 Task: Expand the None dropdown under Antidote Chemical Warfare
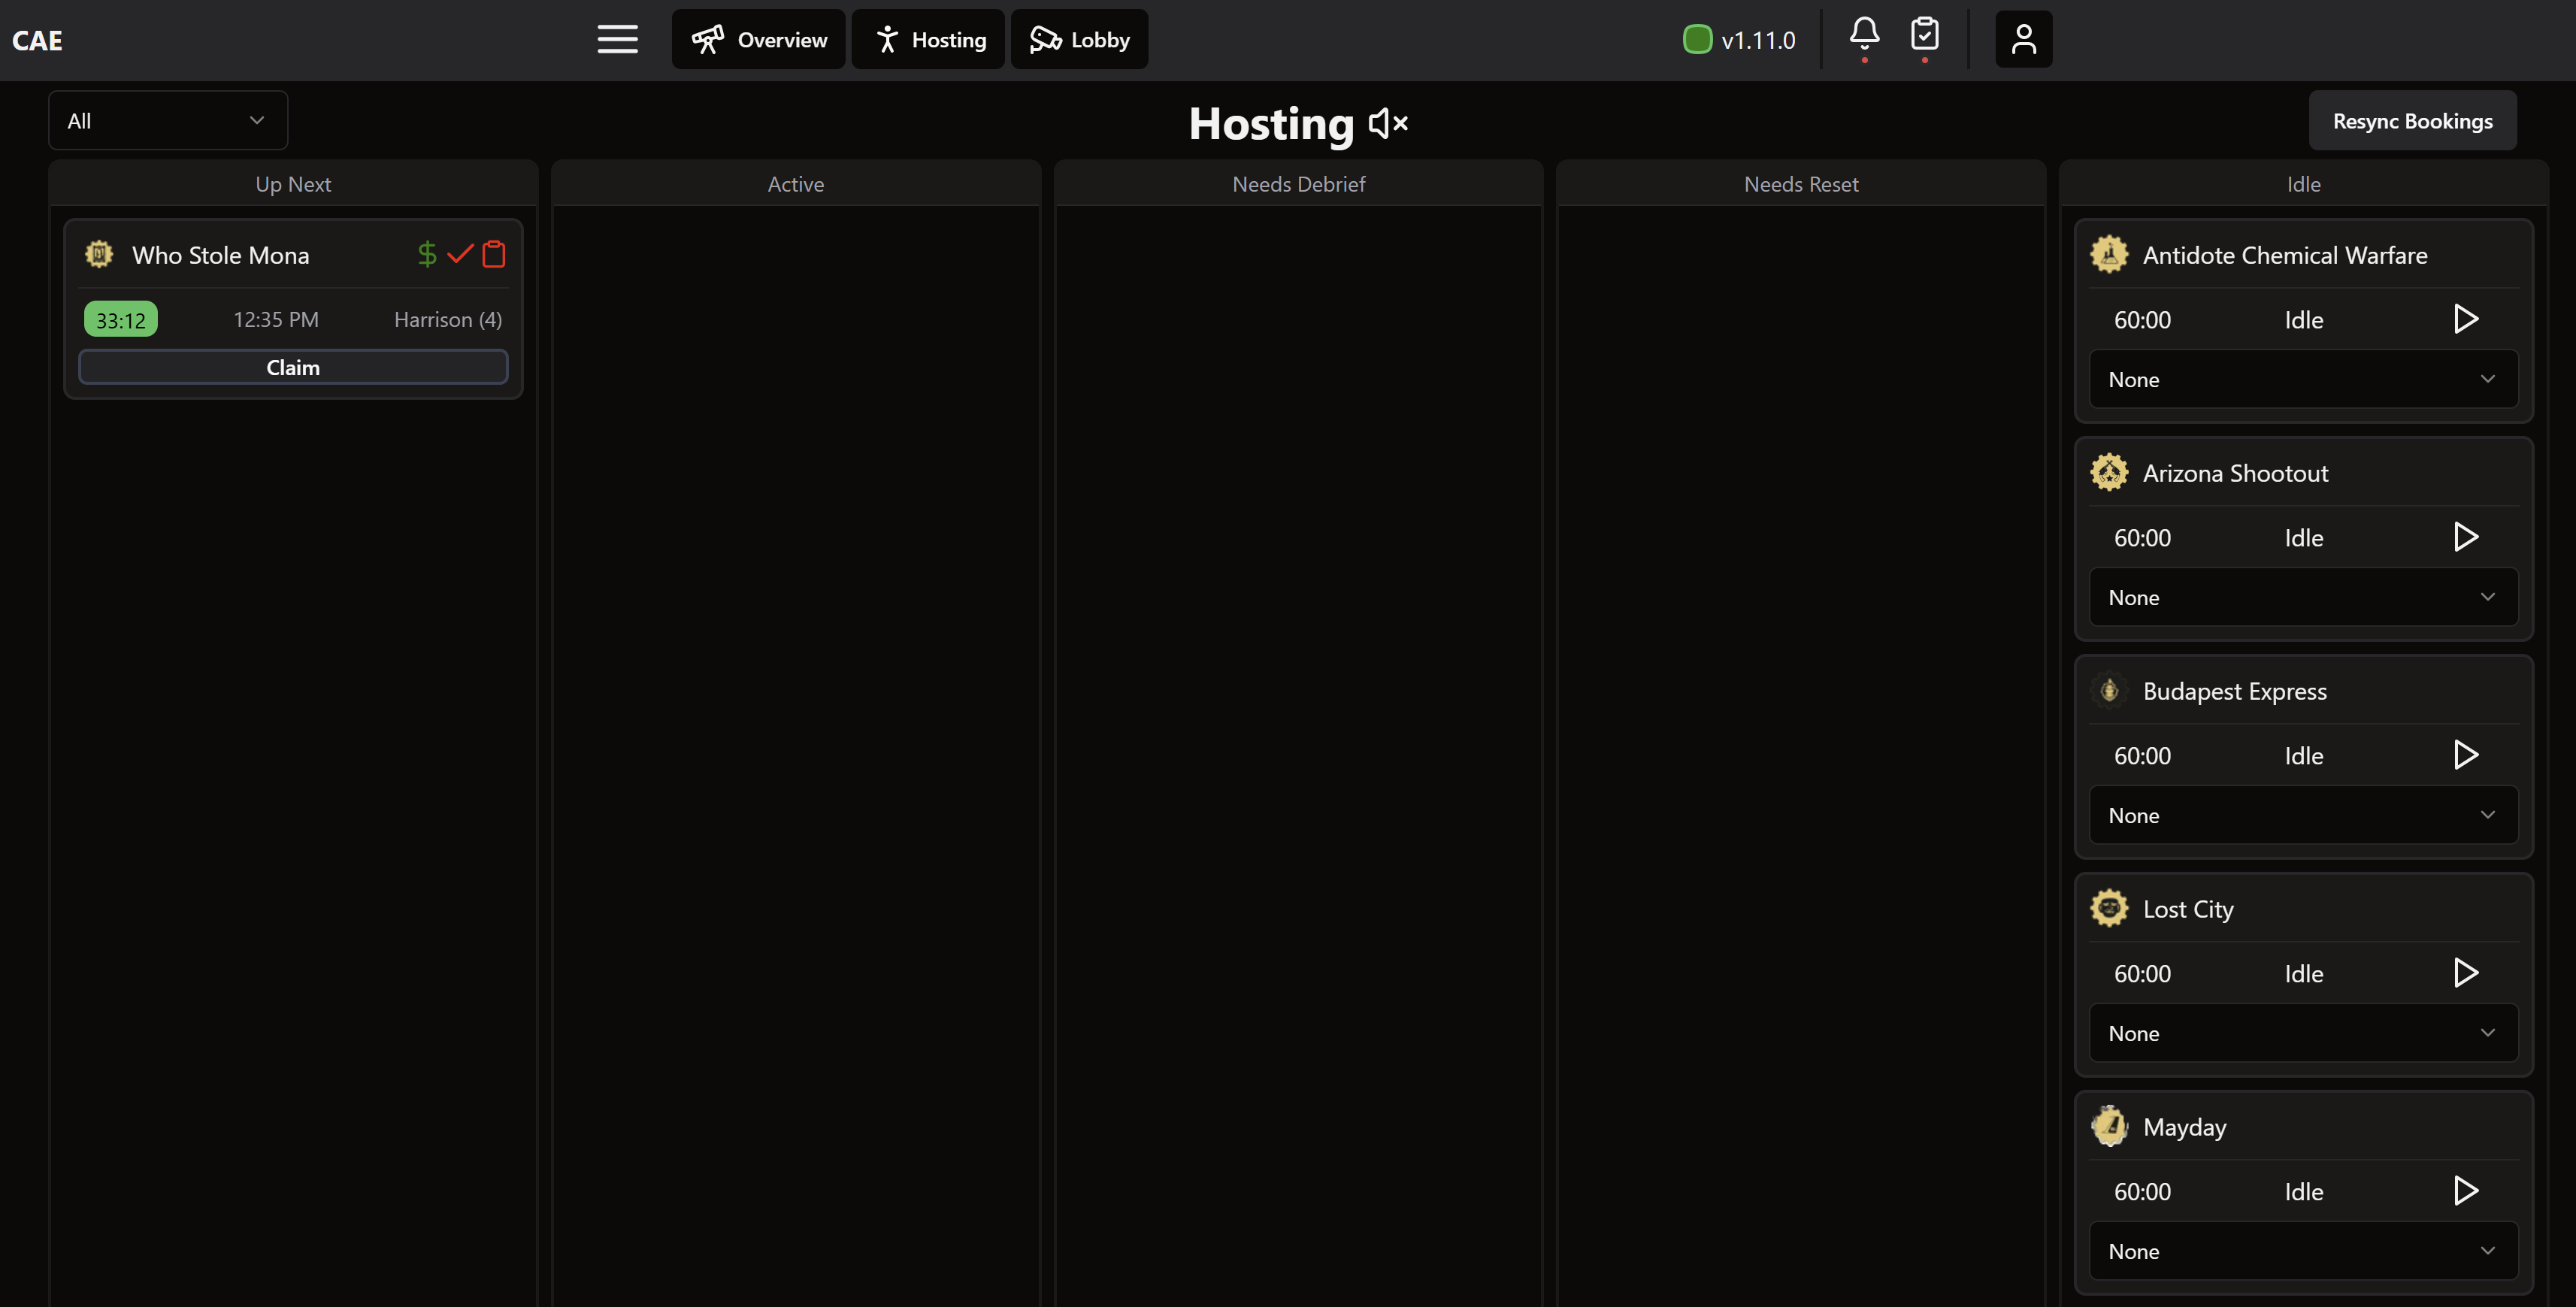pyautogui.click(x=2303, y=380)
